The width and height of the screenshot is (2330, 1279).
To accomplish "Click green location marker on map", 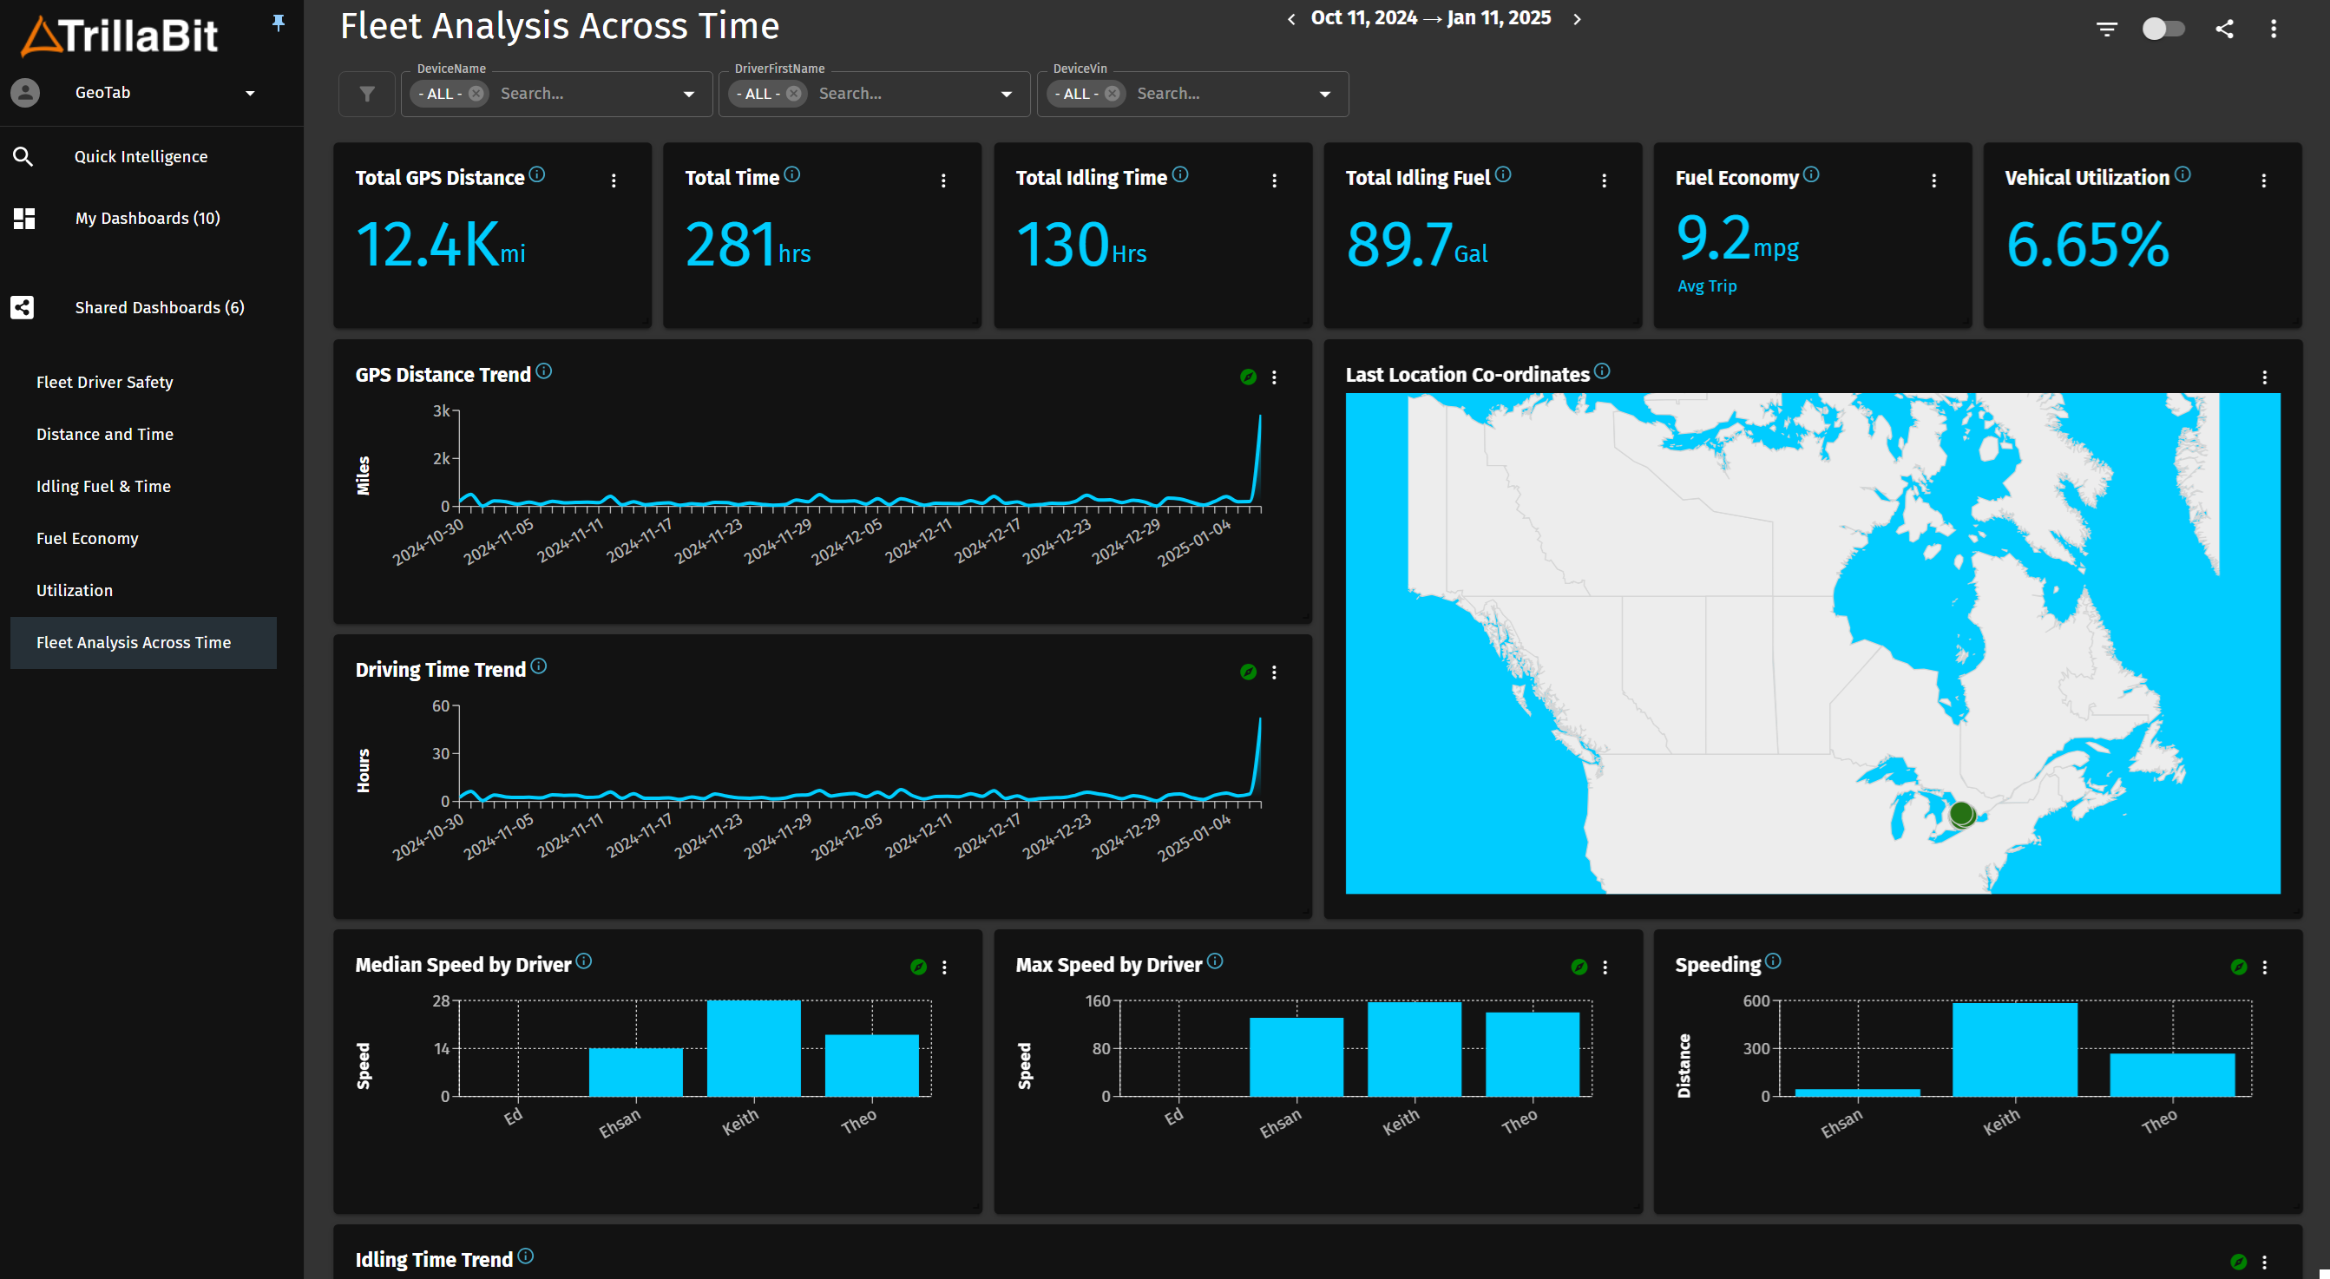I will (1961, 814).
